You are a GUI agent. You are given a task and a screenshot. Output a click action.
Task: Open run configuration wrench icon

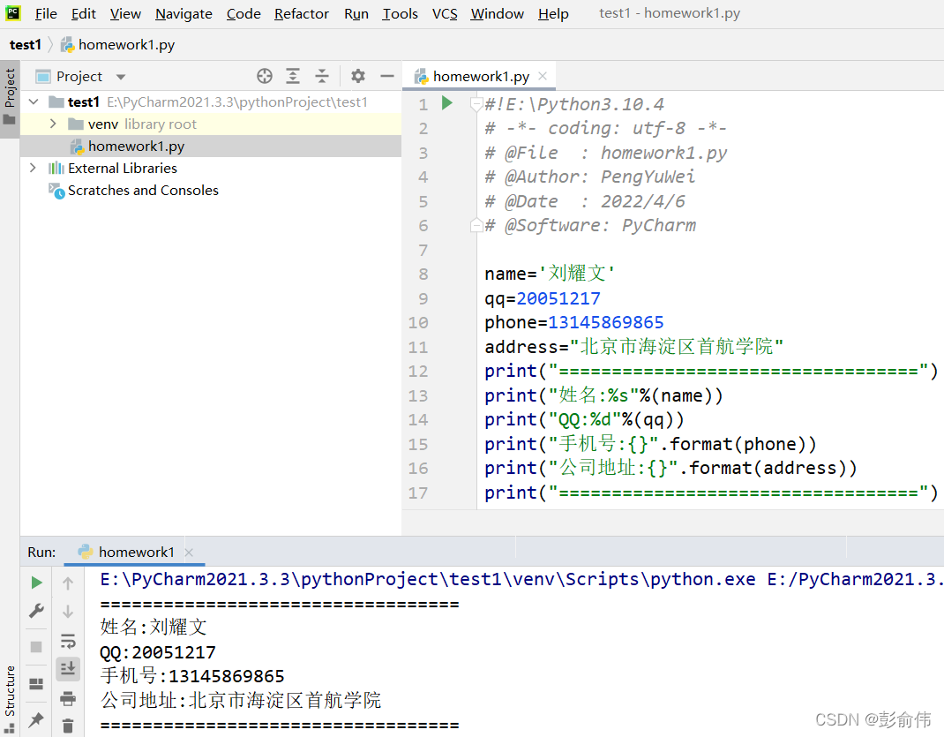coord(36,611)
